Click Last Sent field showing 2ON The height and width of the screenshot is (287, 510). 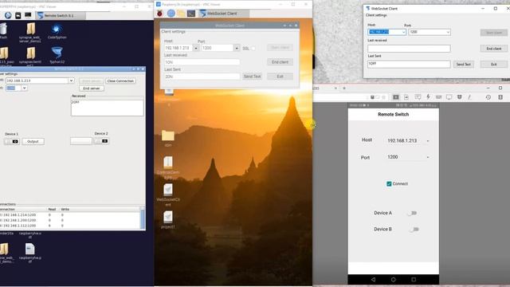pos(202,77)
